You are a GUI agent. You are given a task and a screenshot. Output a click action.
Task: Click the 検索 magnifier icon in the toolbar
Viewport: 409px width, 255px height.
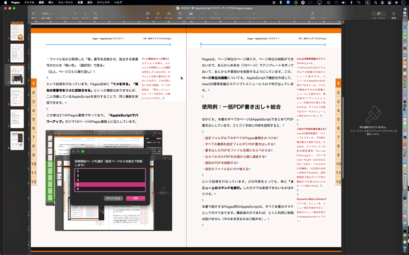point(96,14)
